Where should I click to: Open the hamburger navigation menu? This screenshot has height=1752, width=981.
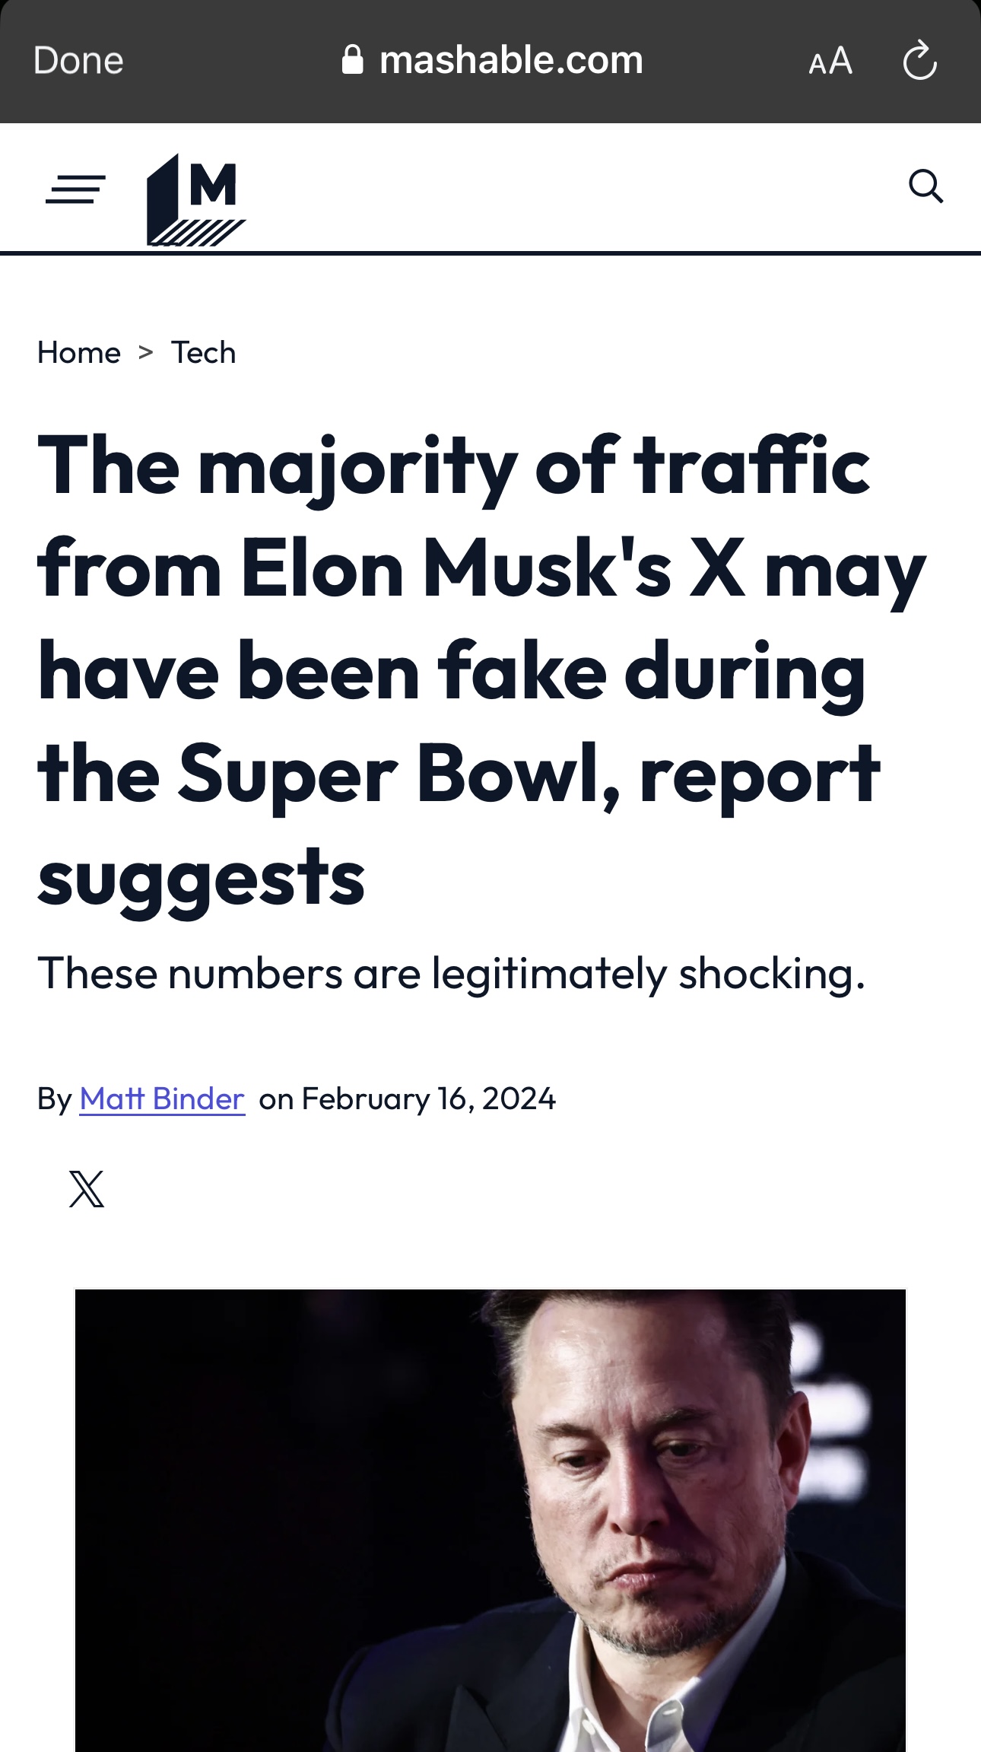tap(75, 189)
